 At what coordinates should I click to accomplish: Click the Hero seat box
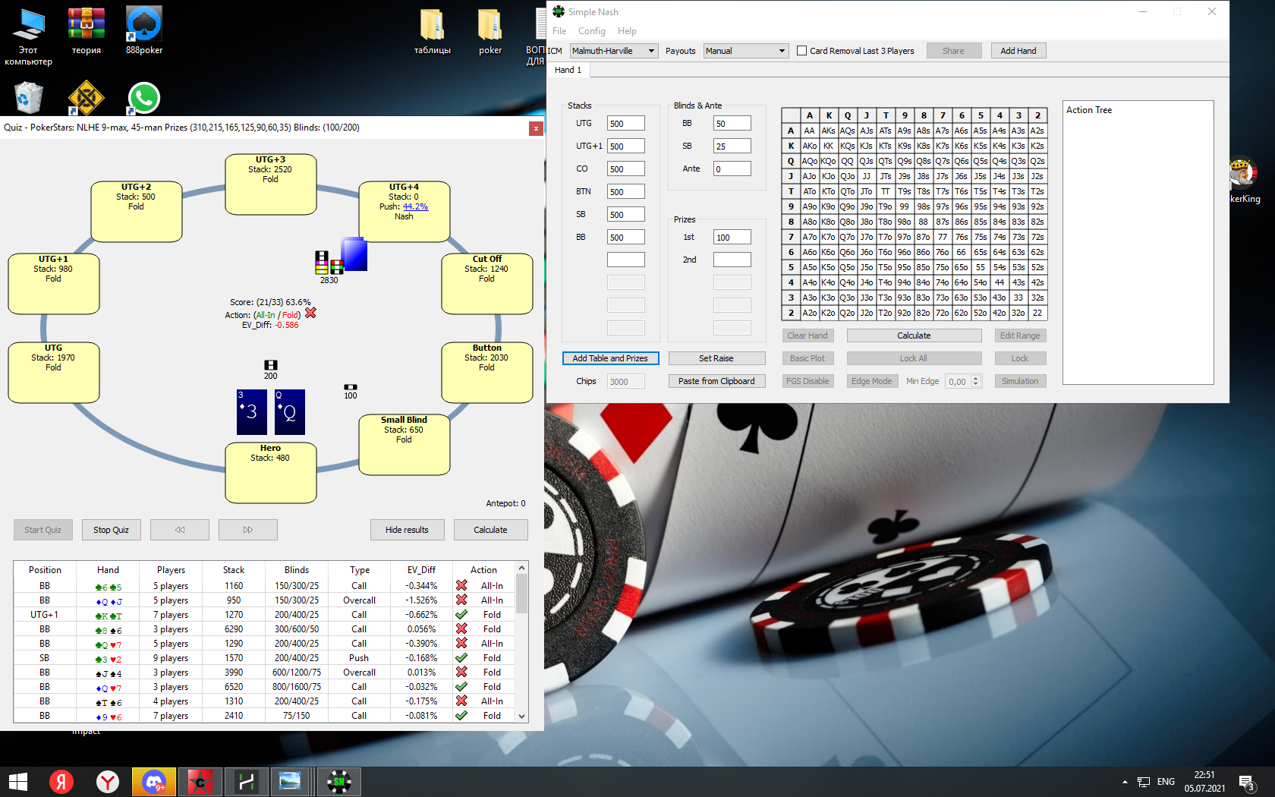point(270,473)
